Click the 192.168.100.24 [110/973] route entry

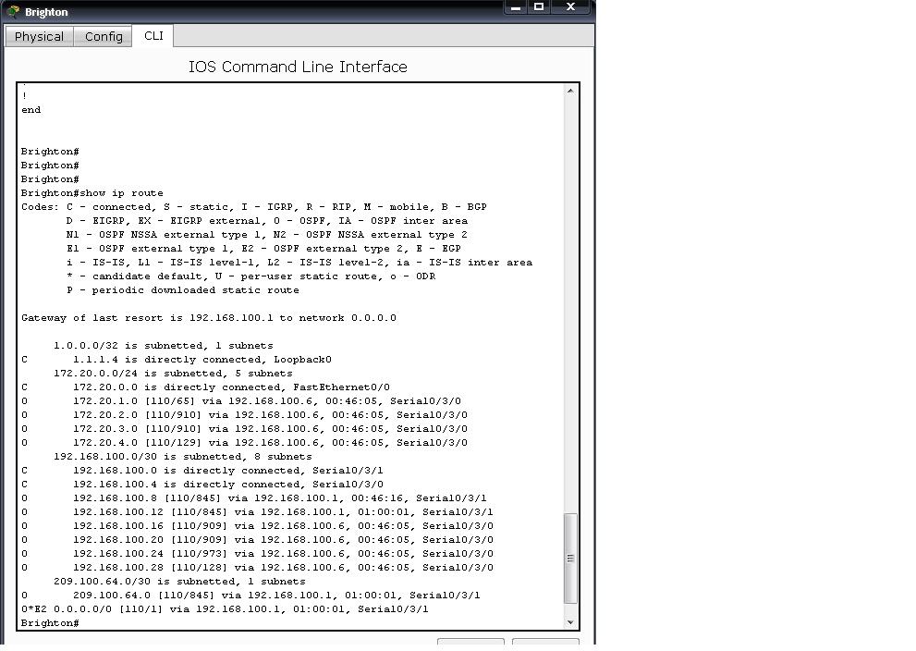tap(257, 553)
